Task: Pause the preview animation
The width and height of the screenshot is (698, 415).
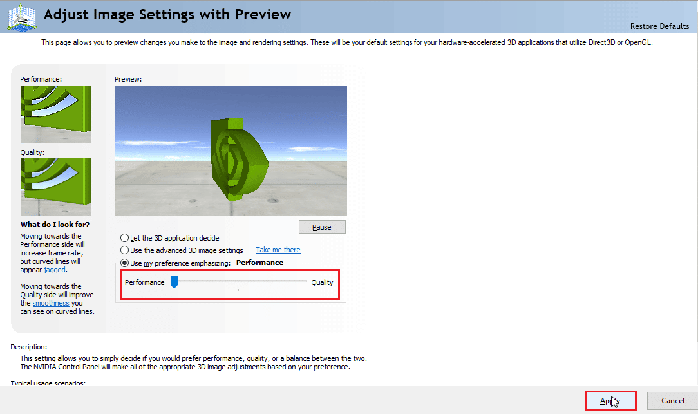Action: [322, 227]
